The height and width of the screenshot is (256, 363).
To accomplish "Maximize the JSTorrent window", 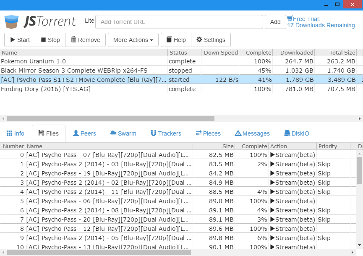I will tap(337, 4).
